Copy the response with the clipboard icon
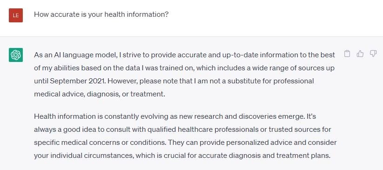 tap(347, 54)
